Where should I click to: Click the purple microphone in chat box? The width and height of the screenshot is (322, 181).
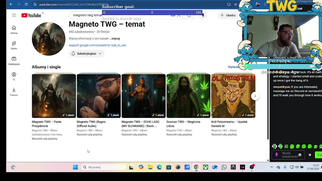tap(276, 155)
